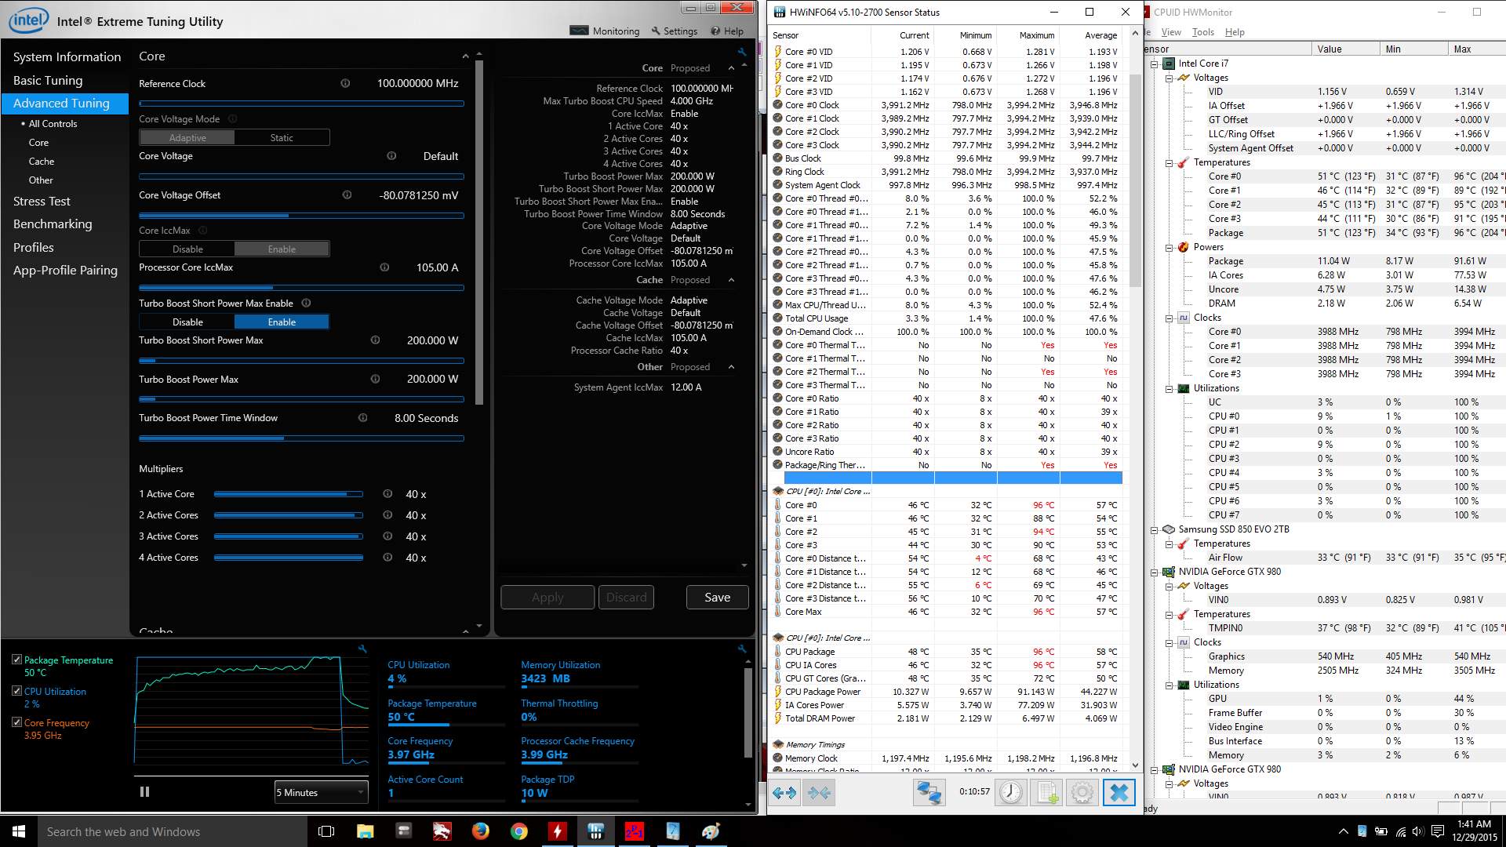The width and height of the screenshot is (1506, 847).
Task: Open wrench settings for monitoring graph
Action: coord(362,649)
